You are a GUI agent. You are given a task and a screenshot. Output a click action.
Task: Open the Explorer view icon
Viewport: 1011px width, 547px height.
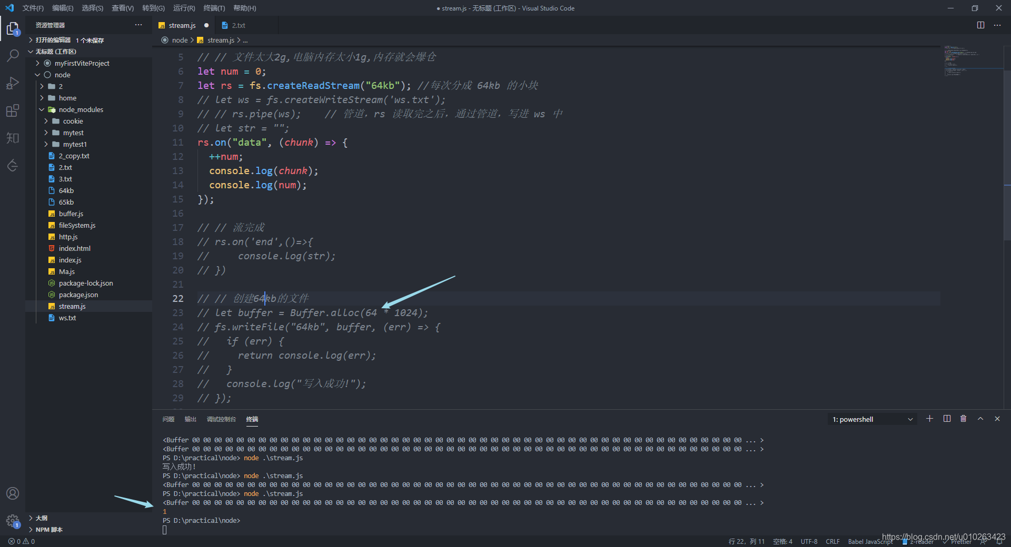coord(13,28)
